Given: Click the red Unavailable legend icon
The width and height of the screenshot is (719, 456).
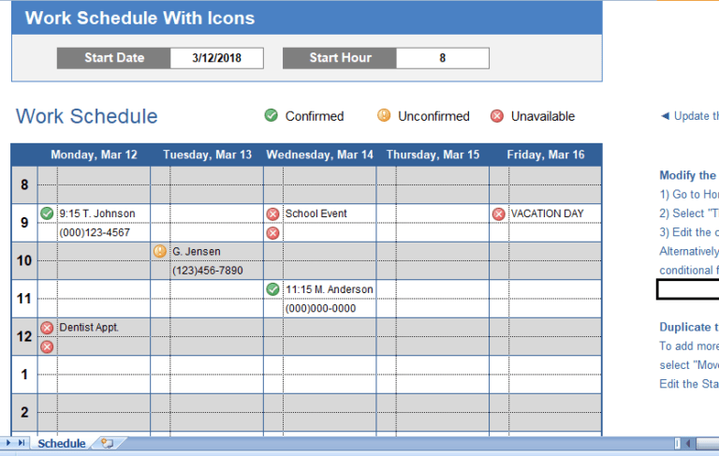Looking at the screenshot, I should (x=497, y=116).
